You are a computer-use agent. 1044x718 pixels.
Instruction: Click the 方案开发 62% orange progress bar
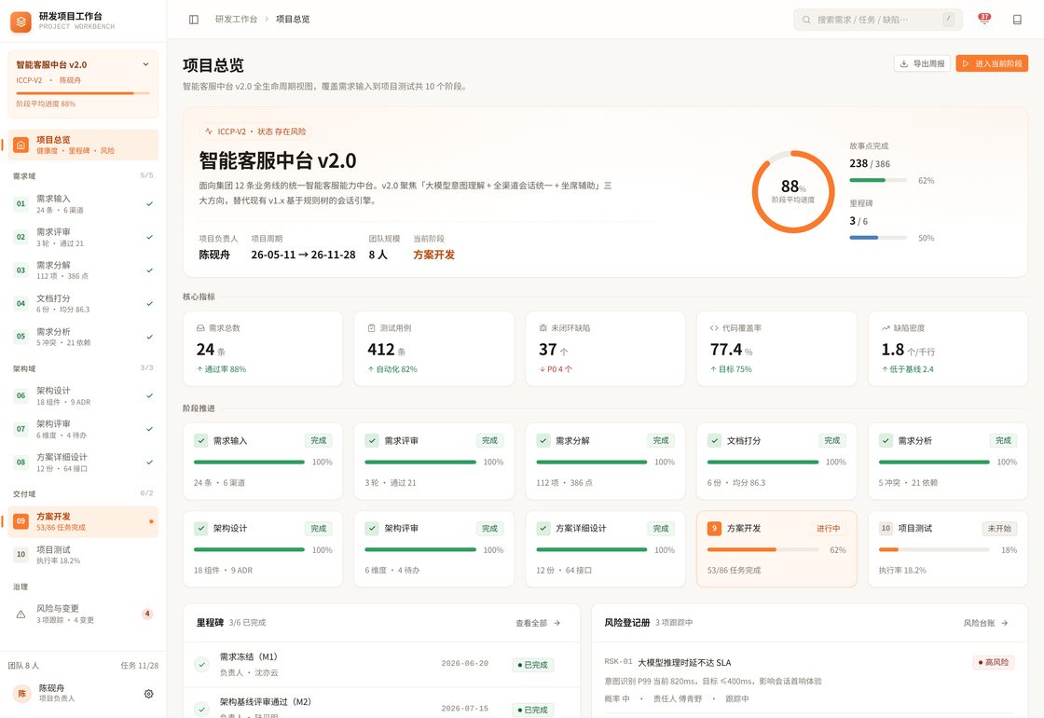(763, 549)
